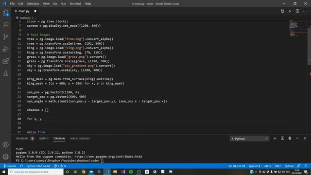Open the Manage gear settings icon
Image resolution: width=311 pixels, height=175 pixels.
click(x=5, y=157)
